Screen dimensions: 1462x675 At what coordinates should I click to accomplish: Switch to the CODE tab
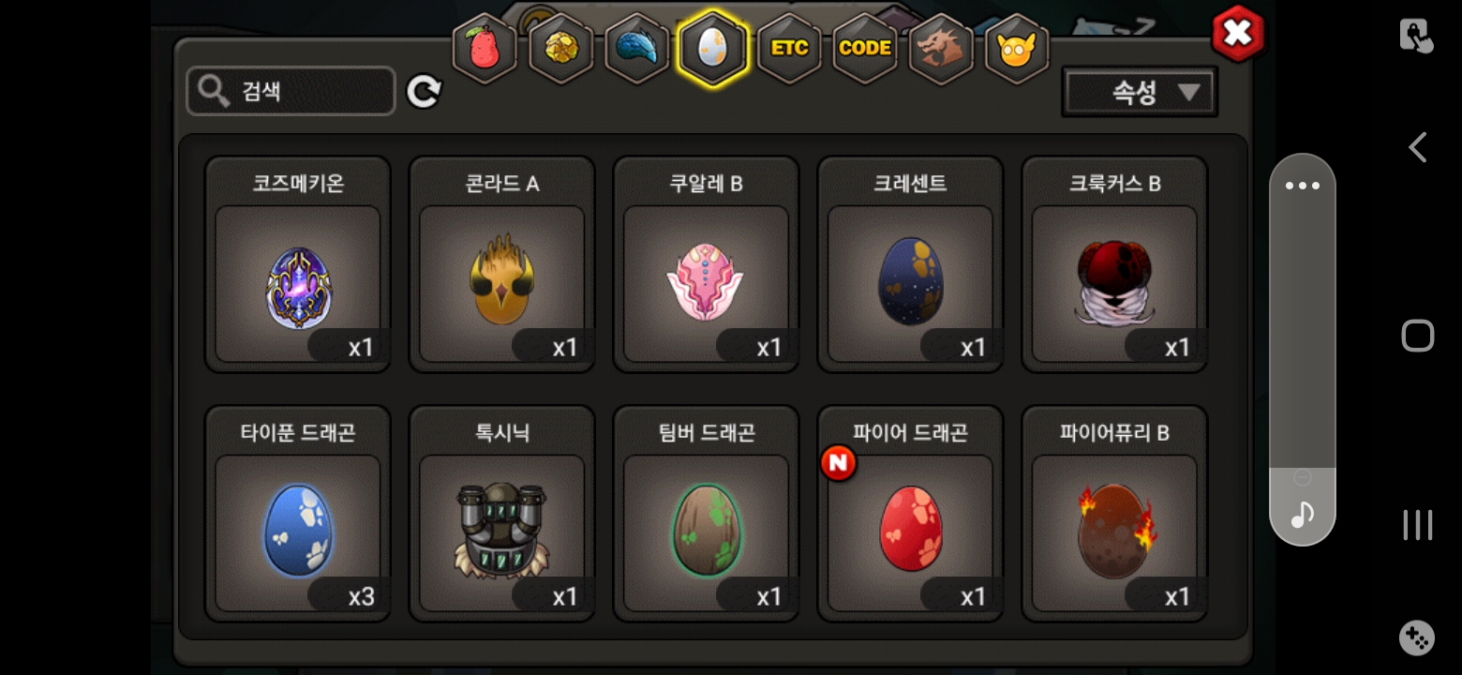[x=865, y=49]
